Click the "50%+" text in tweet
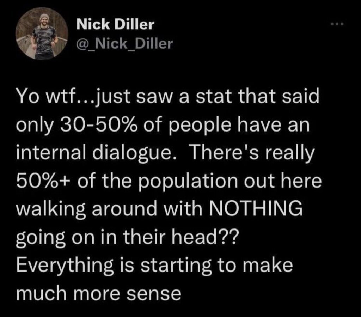This screenshot has width=361, height=317. point(44,181)
